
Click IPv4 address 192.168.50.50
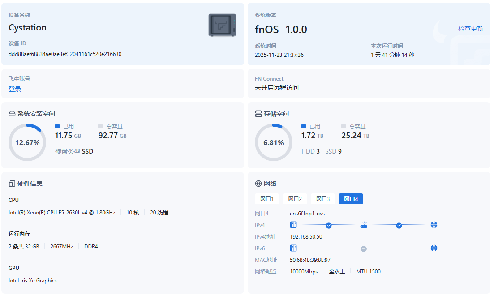[x=306, y=237]
